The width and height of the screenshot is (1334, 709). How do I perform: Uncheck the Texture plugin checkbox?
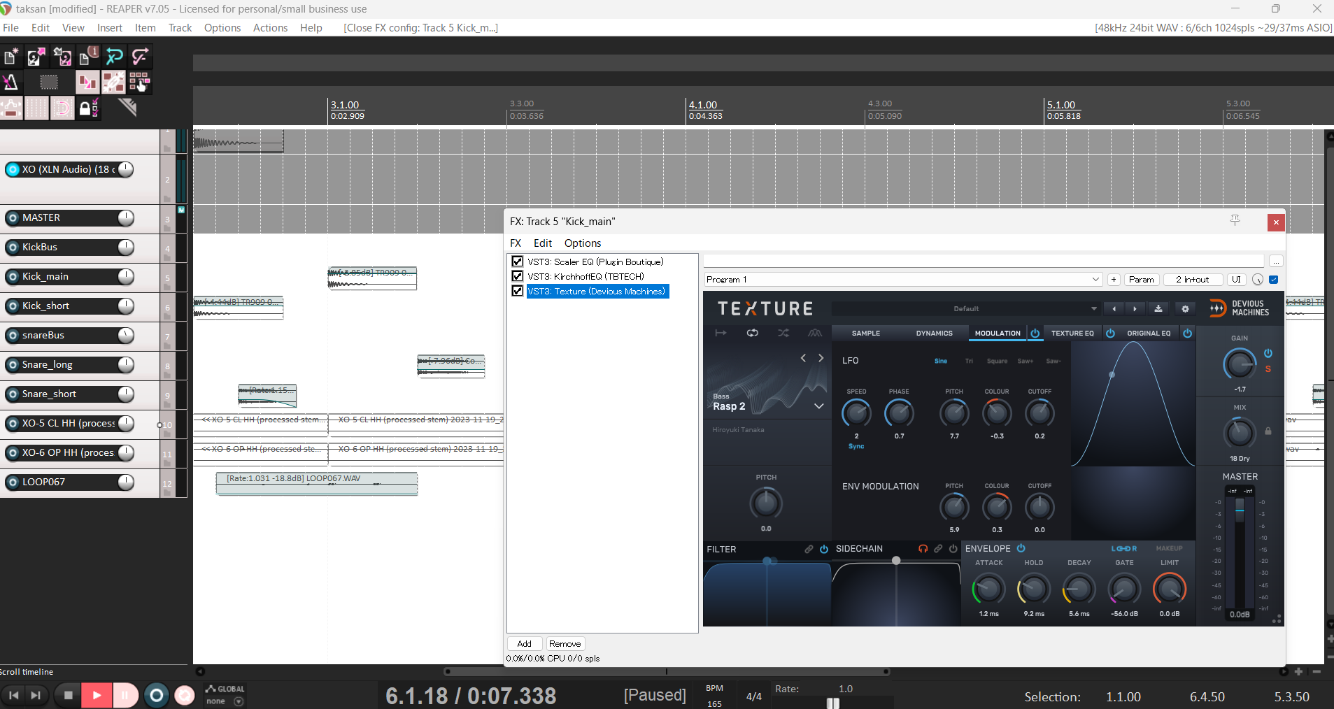point(518,291)
